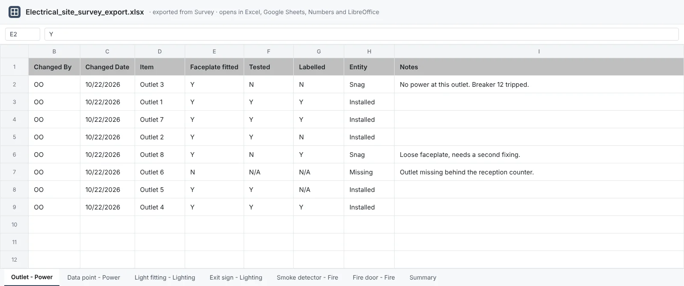
Task: Select the Outlet 2 cell
Action: [160, 137]
